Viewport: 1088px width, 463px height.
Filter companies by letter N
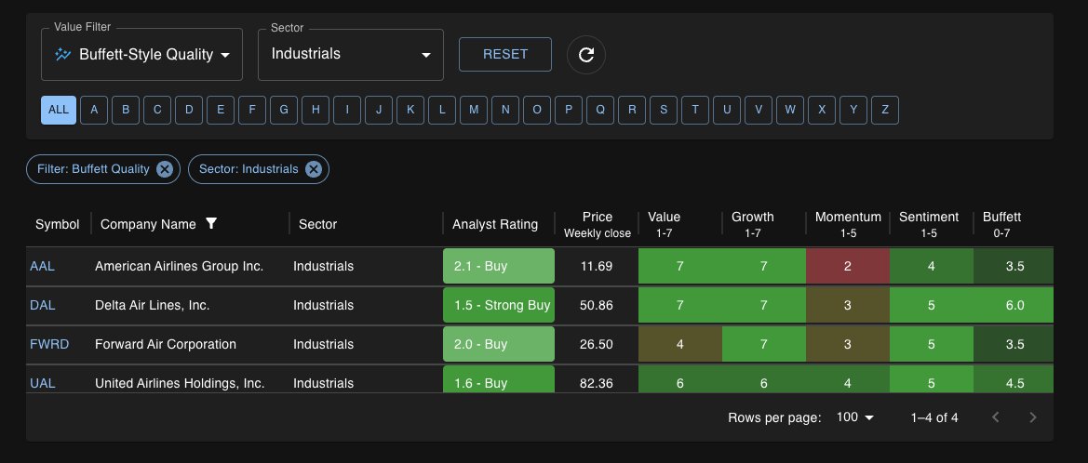[x=505, y=111]
